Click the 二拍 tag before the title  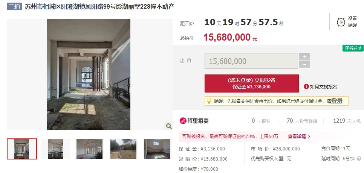click(14, 6)
